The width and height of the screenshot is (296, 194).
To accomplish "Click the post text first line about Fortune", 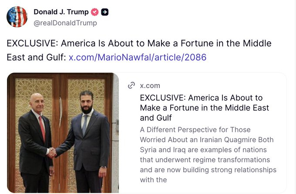I will pyautogui.click(x=139, y=43).
